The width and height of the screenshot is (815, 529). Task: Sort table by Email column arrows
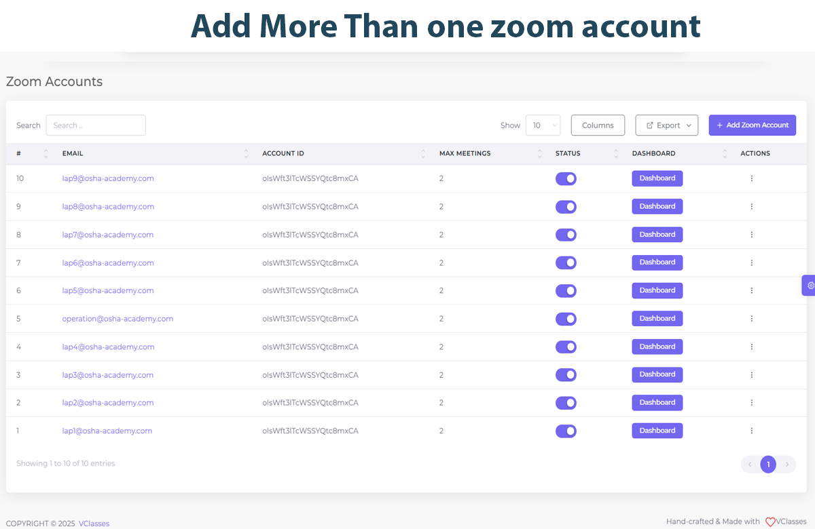(246, 153)
